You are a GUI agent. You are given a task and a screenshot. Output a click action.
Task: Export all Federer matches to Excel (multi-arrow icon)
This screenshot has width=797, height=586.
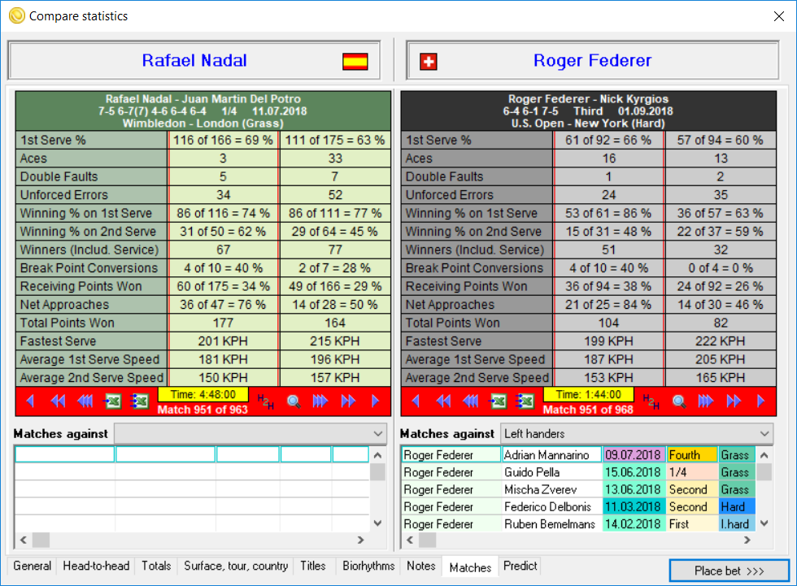tap(524, 402)
